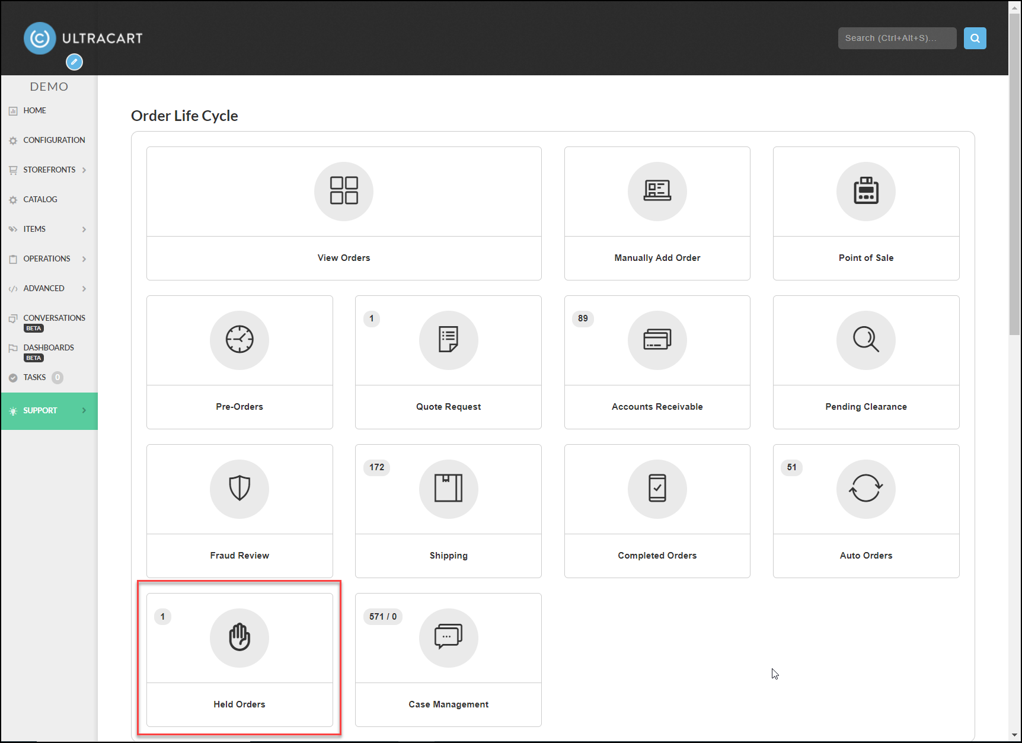Expand the Operations sidebar chevron
1022x743 pixels.
pos(84,259)
